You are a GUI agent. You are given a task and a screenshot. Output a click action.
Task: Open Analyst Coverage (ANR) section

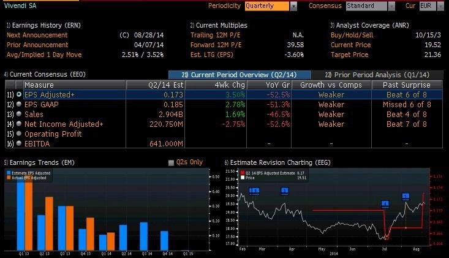pos(370,25)
